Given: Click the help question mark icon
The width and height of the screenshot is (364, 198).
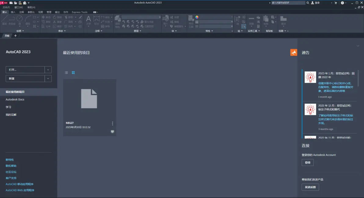Looking at the screenshot, I should (342, 3).
